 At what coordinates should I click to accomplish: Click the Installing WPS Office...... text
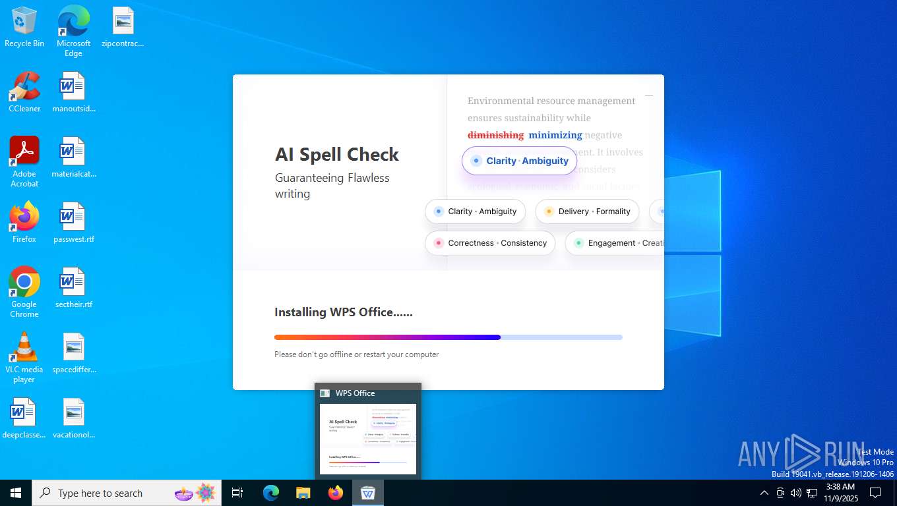tap(344, 312)
